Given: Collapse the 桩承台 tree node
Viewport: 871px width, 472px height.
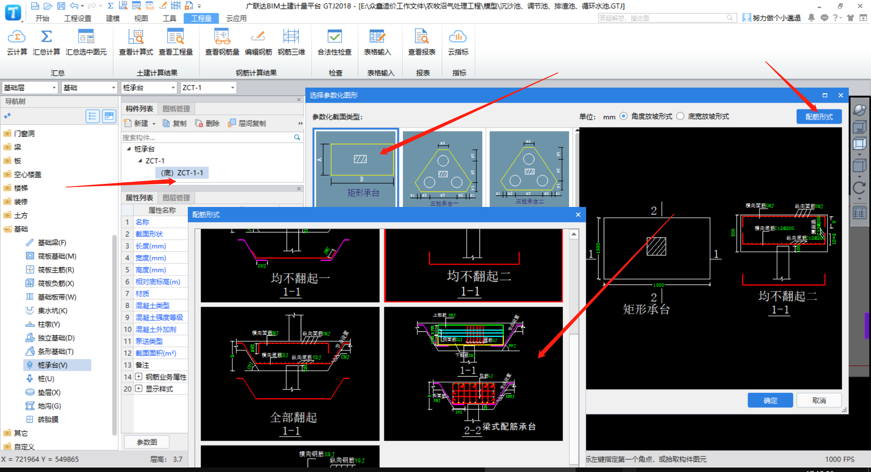Looking at the screenshot, I should (129, 149).
